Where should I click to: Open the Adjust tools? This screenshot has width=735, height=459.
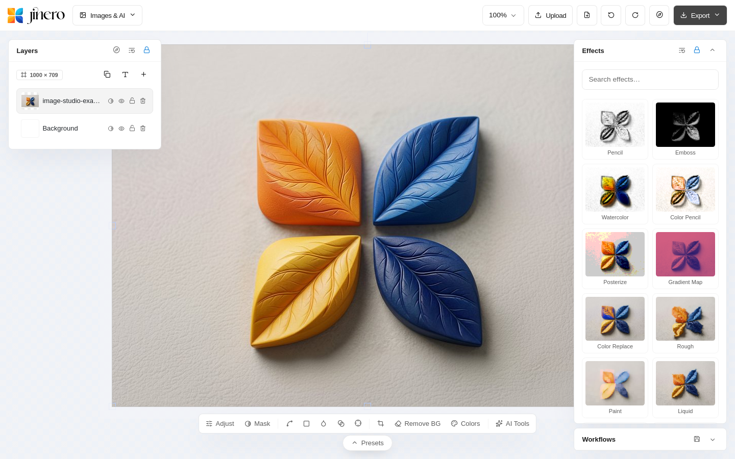click(x=220, y=424)
